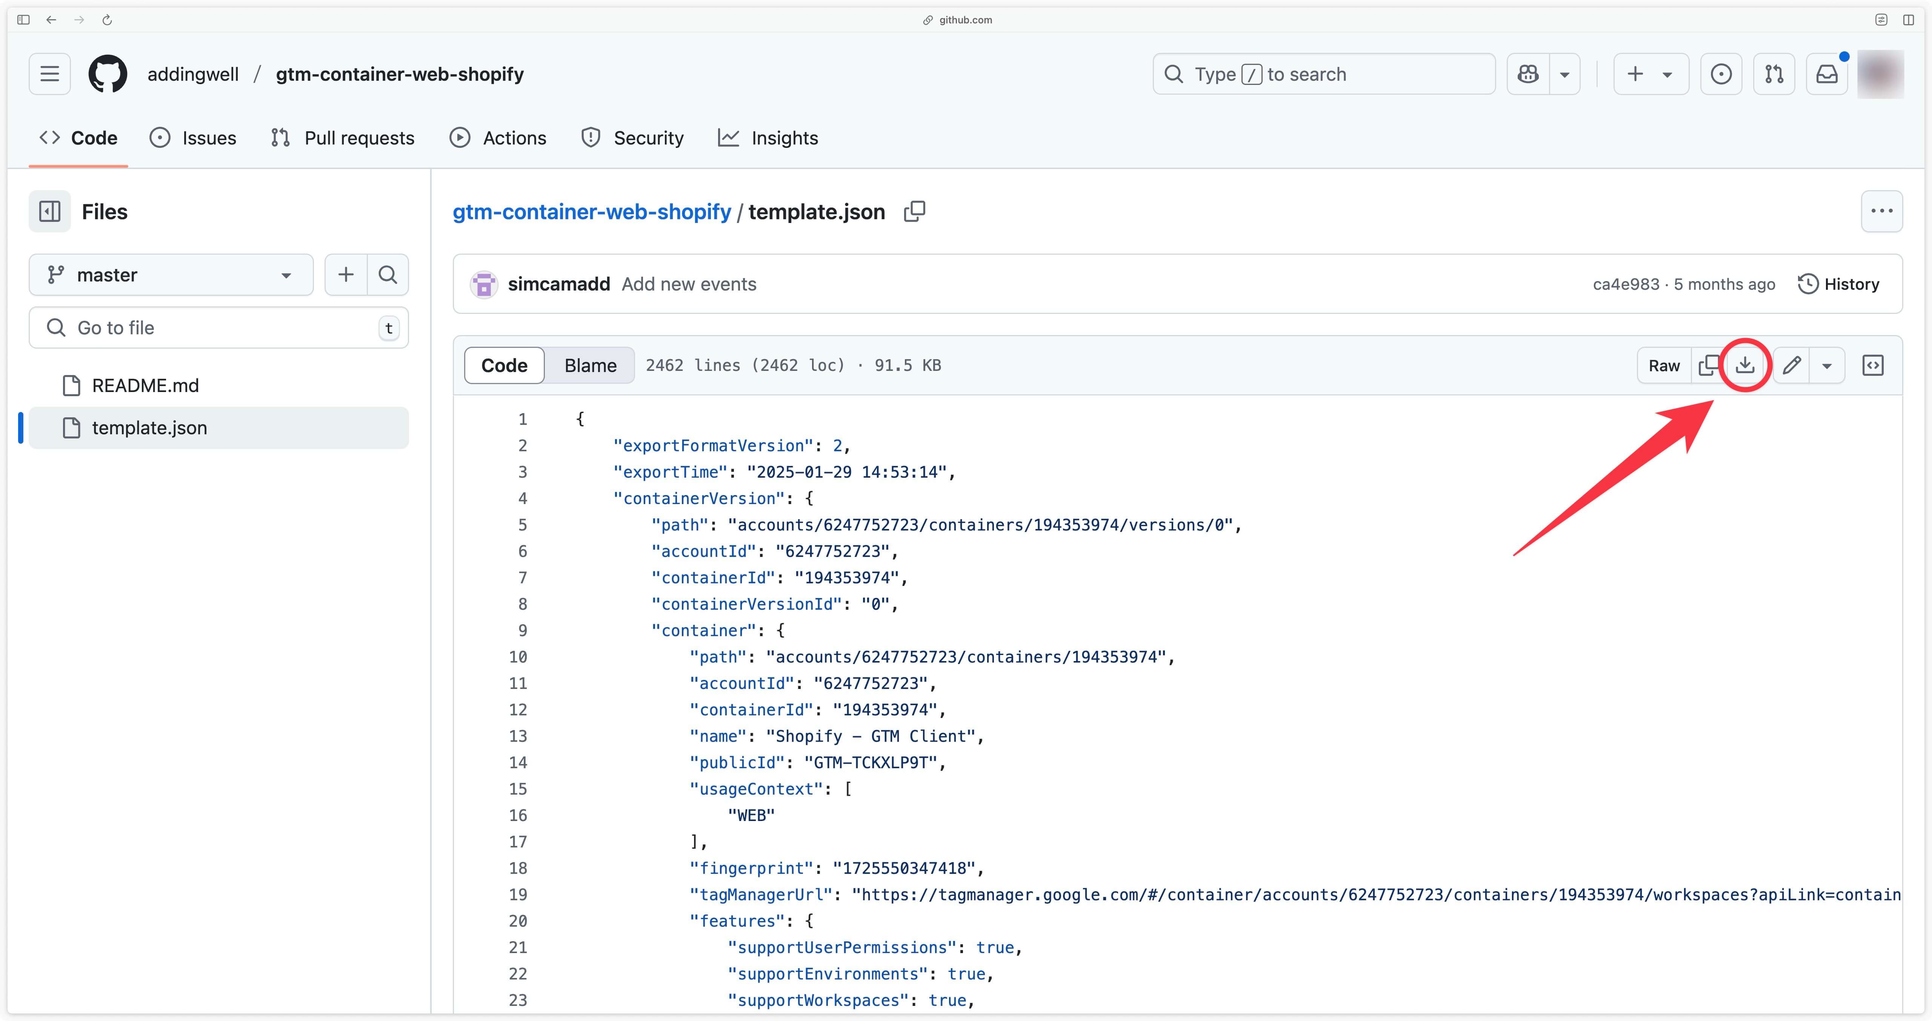Viewport: 1932px width, 1021px height.
Task: Switch to the Security tab
Action: 632,138
